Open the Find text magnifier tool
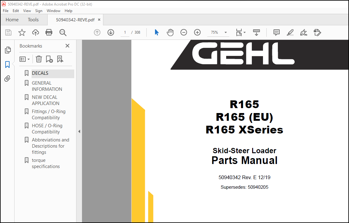349x223 pixels. point(63,32)
